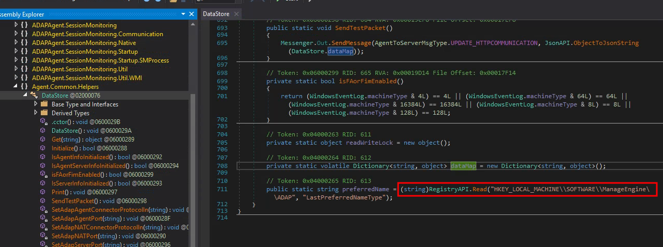Click the Get(string) method icon
The width and height of the screenshot is (663, 247).
click(43, 139)
